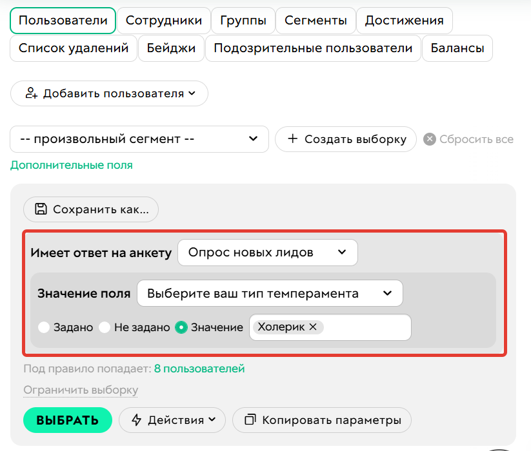Select the Не задано radio button

[x=104, y=327]
